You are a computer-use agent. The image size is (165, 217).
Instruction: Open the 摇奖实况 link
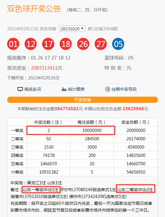pyautogui.click(x=33, y=89)
